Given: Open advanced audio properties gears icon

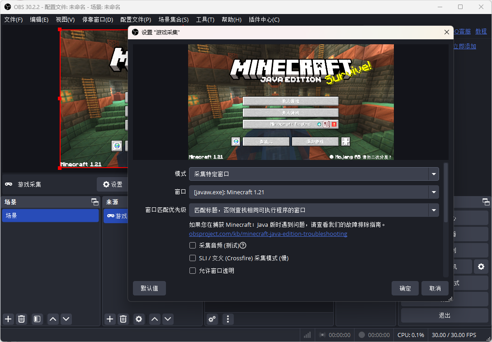Looking at the screenshot, I should pos(213,319).
